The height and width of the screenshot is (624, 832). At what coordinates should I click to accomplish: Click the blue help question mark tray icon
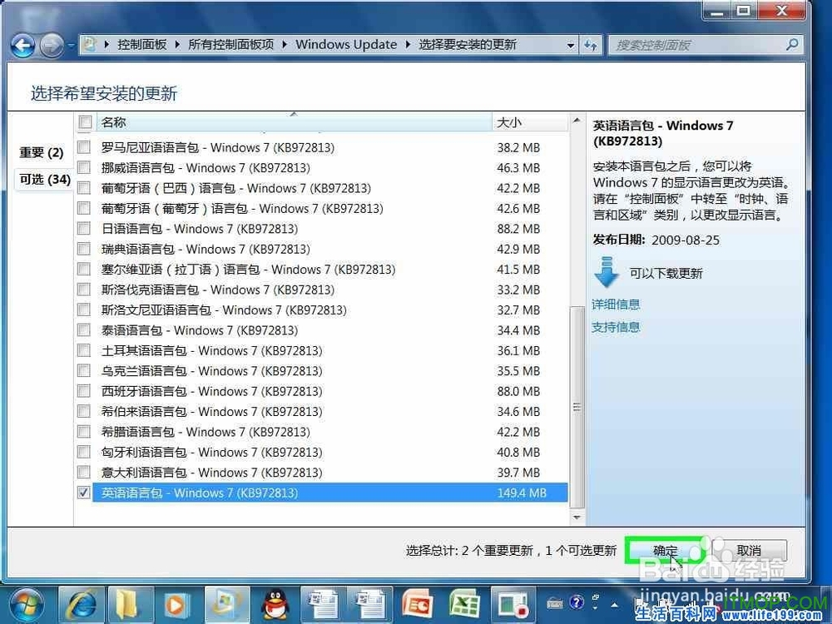577,602
